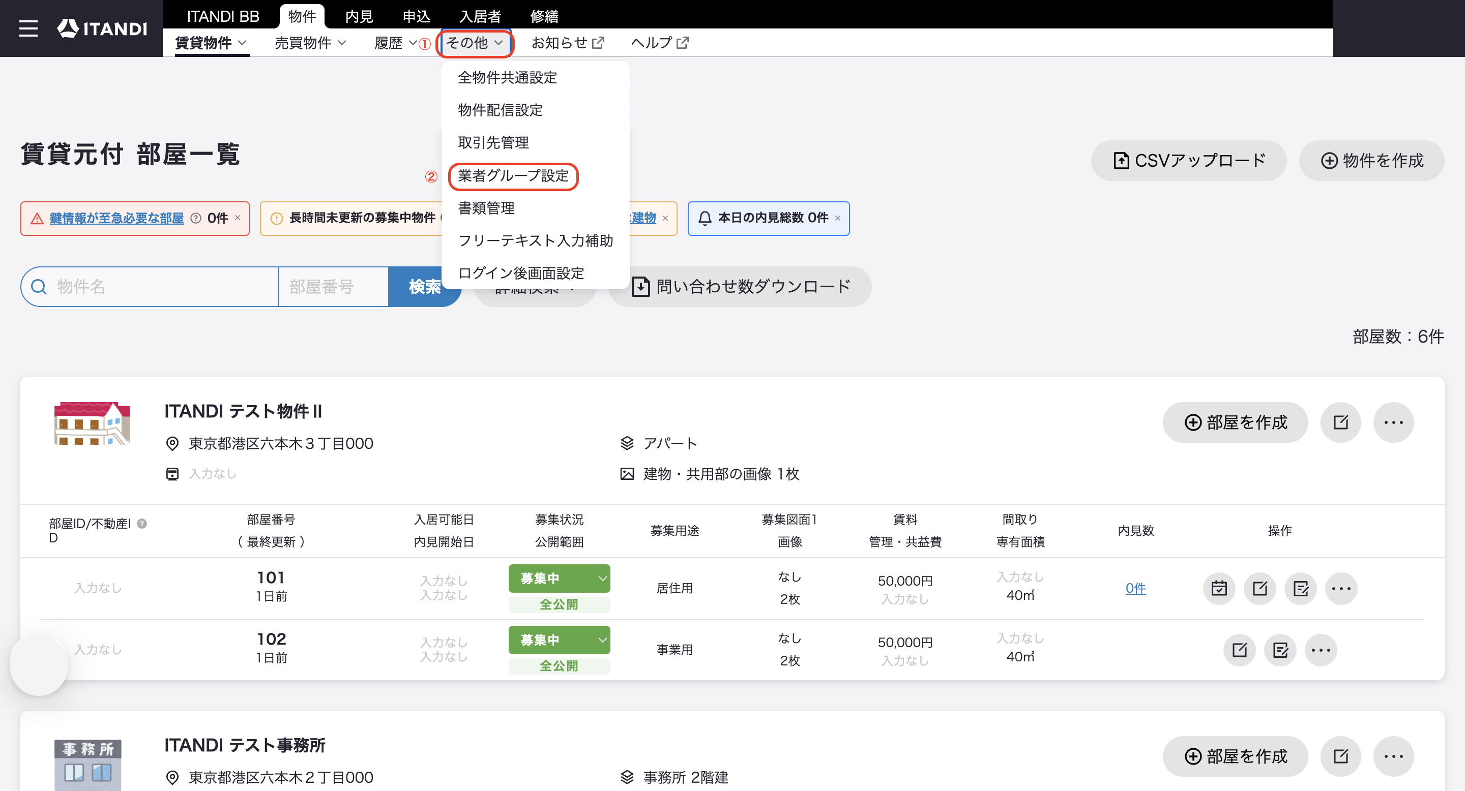Open 募集中 status dropdown for room 102

point(559,640)
